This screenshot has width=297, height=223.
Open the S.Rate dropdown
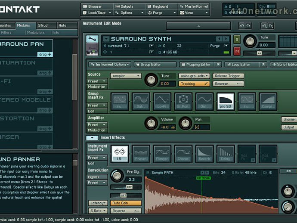[x=98, y=211]
